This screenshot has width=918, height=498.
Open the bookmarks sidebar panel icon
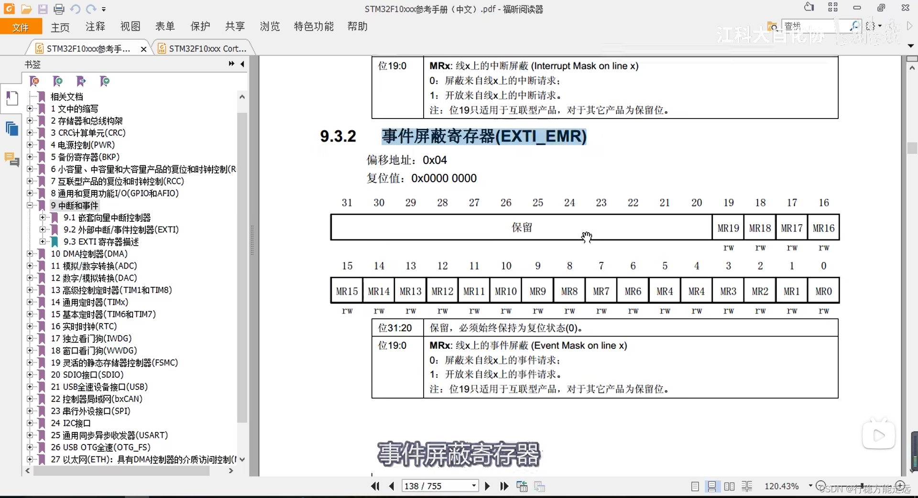point(11,99)
